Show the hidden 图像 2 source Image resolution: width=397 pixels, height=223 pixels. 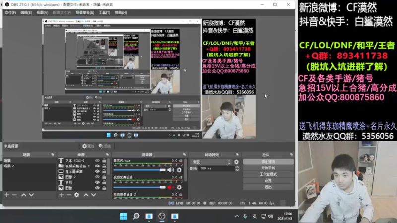[x=97, y=177]
